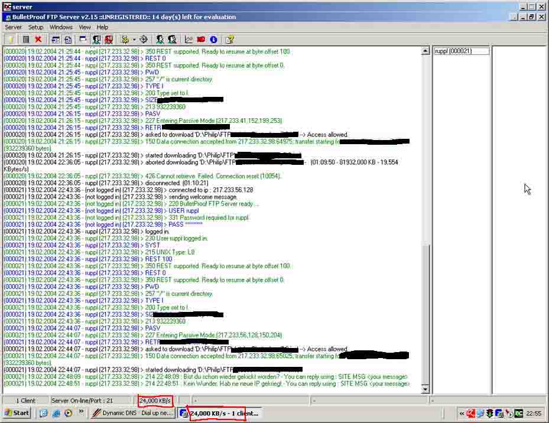Click the trash can toolbar icon

26,39
